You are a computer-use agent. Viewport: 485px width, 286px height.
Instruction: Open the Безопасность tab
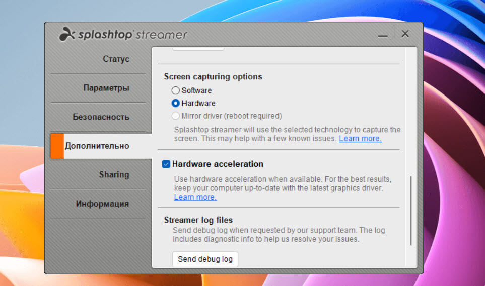coord(101,117)
